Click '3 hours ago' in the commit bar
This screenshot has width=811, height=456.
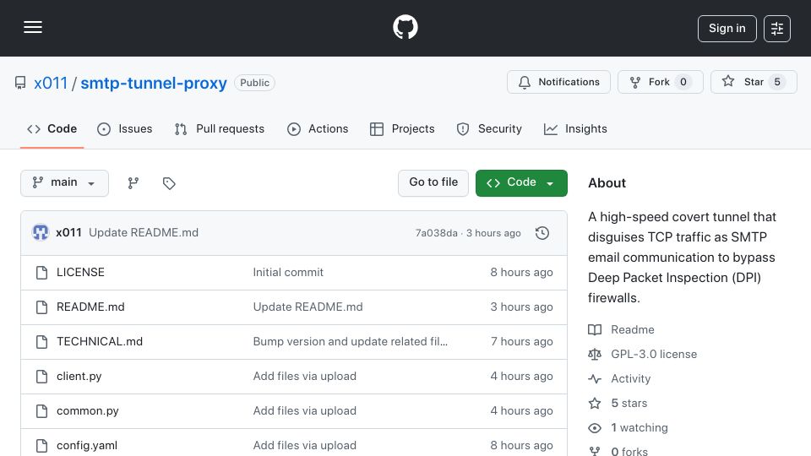493,233
